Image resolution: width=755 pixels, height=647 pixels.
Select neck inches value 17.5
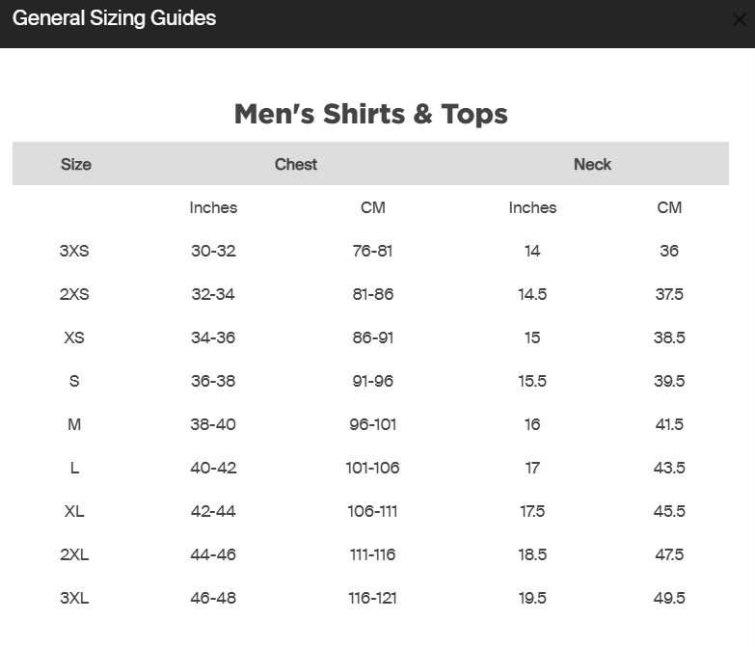pyautogui.click(x=532, y=511)
